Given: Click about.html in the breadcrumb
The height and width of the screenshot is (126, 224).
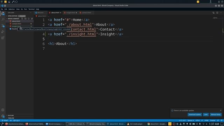Looking at the screenshot, I should [42, 16].
